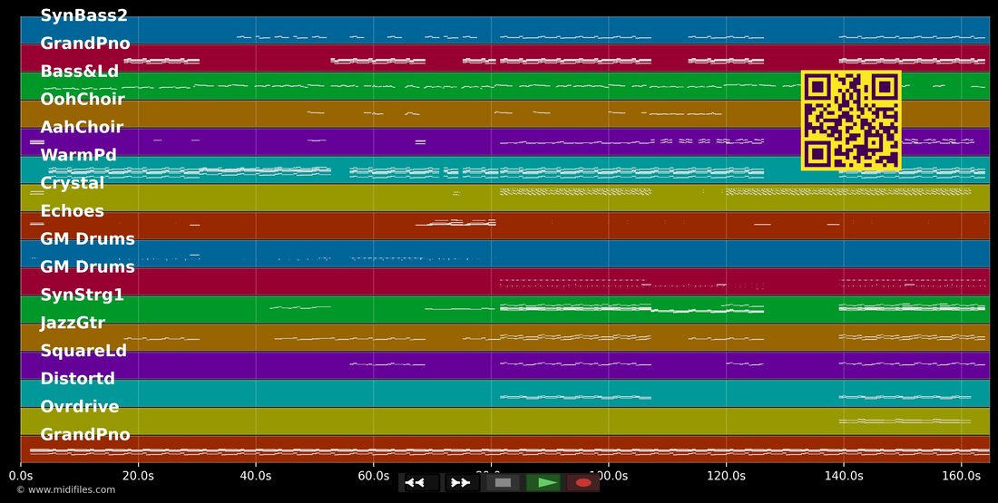Select the Crystal track label

(73, 183)
